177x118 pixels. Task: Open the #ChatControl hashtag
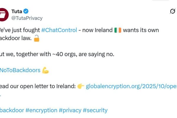59,30
